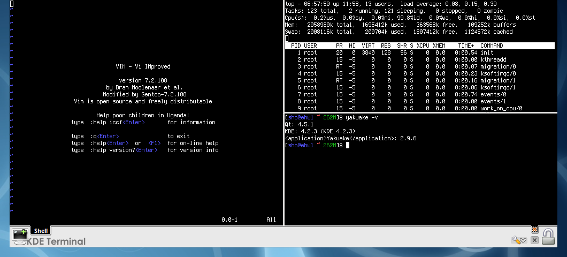
Task: Click 'Vim is open source' line
Action: [x=143, y=101]
